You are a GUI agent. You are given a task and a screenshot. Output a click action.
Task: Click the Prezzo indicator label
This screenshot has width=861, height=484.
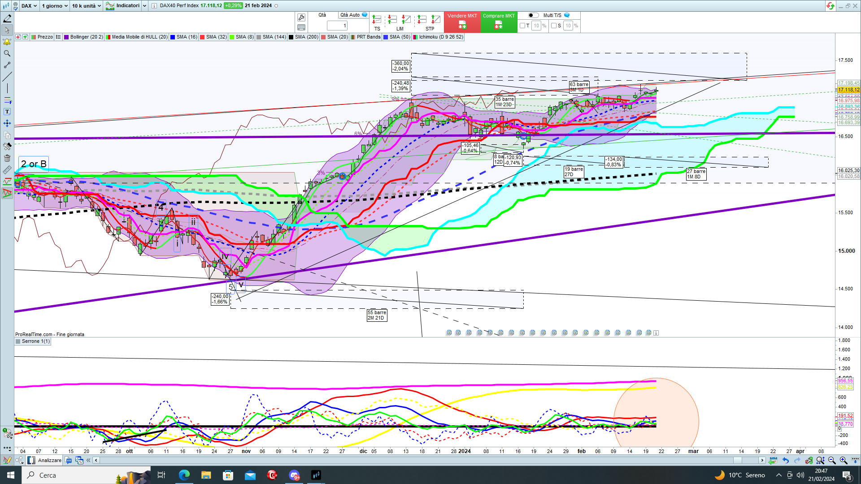coord(42,37)
